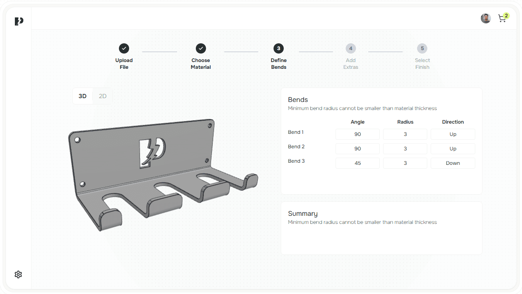Open the Bend 2 Direction dropdown

point(453,149)
